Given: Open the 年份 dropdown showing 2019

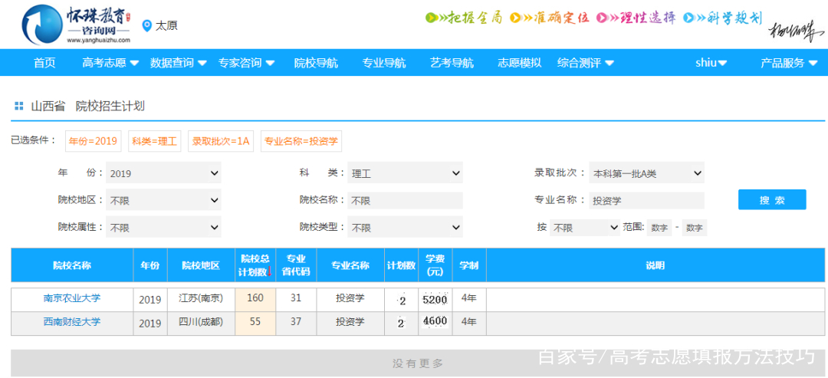Looking at the screenshot, I should pyautogui.click(x=163, y=173).
